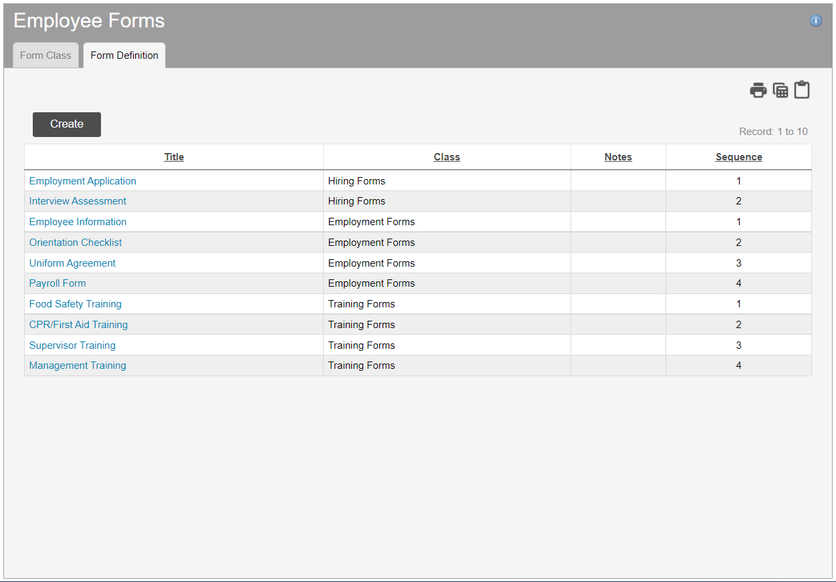Open Food Safety Training form
836x582 pixels.
76,304
